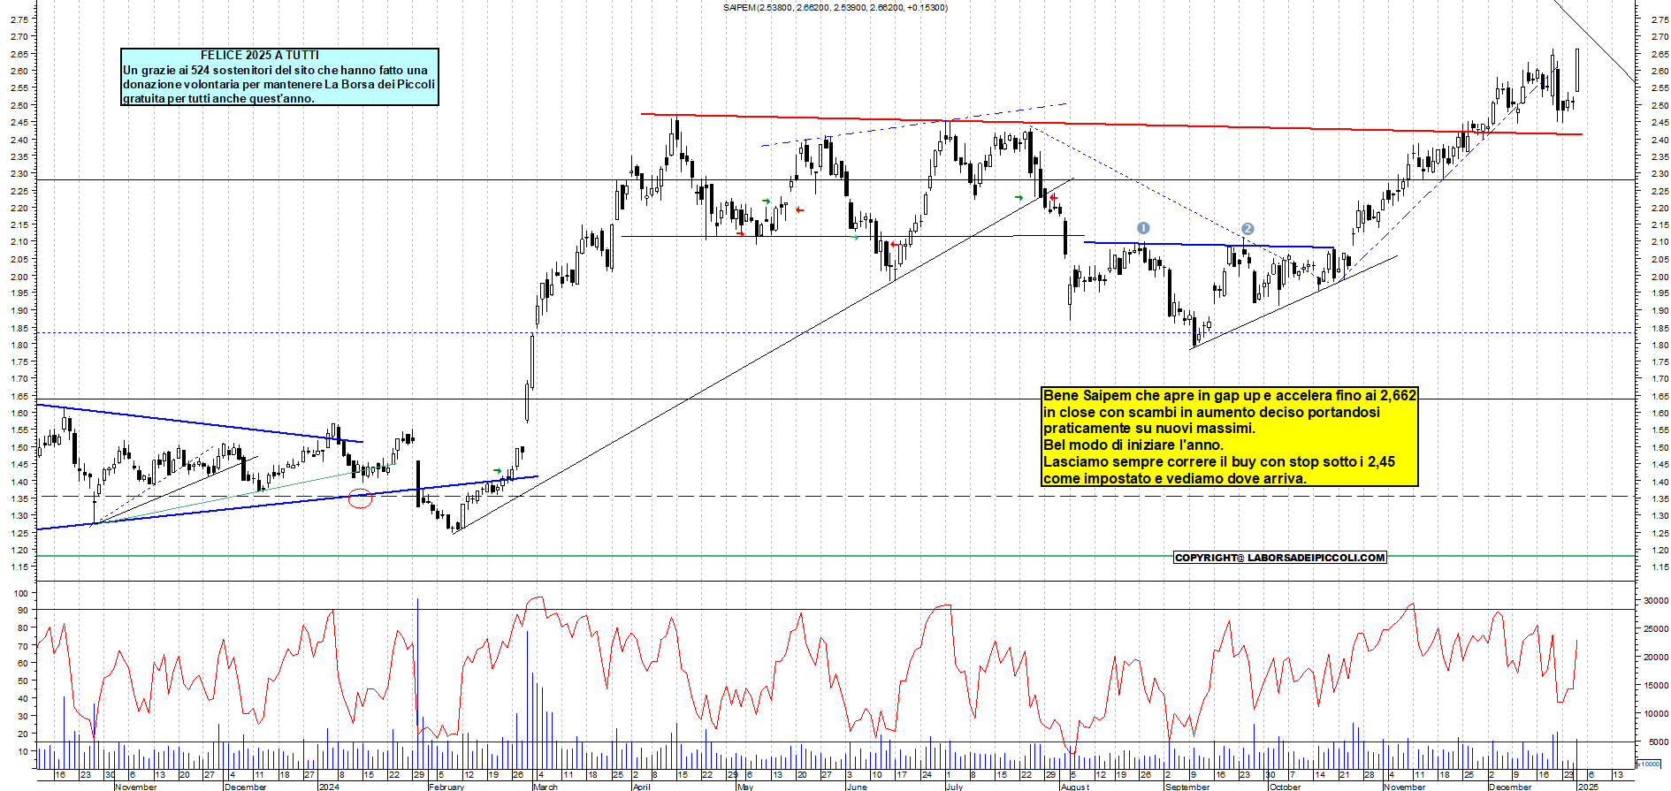
Task: Click the 25000 volume scale value
Action: tap(1655, 628)
